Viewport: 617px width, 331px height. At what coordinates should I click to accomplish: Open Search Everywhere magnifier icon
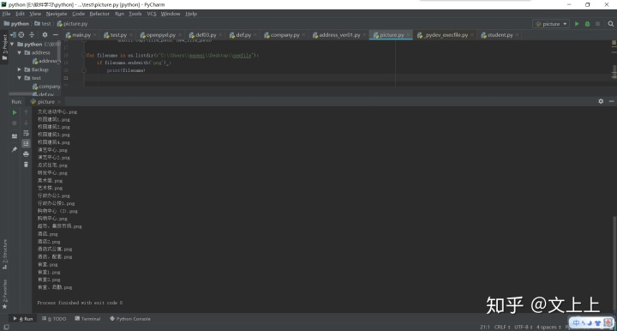tap(610, 24)
